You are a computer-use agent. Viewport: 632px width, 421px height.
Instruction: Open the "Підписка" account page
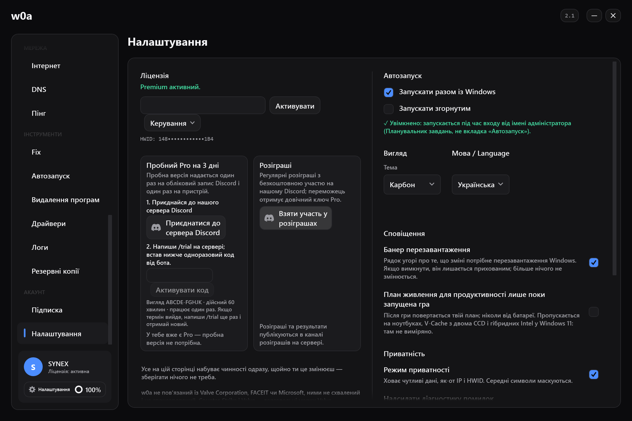63,310
